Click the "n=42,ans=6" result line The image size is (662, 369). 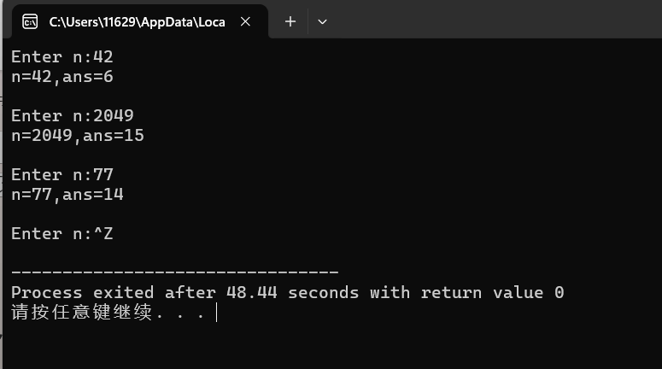(62, 77)
